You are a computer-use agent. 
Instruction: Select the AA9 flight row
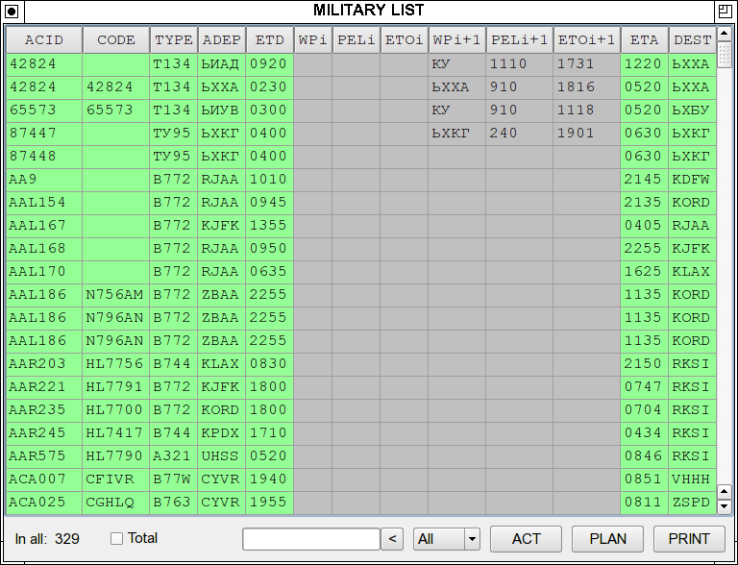coord(361,180)
